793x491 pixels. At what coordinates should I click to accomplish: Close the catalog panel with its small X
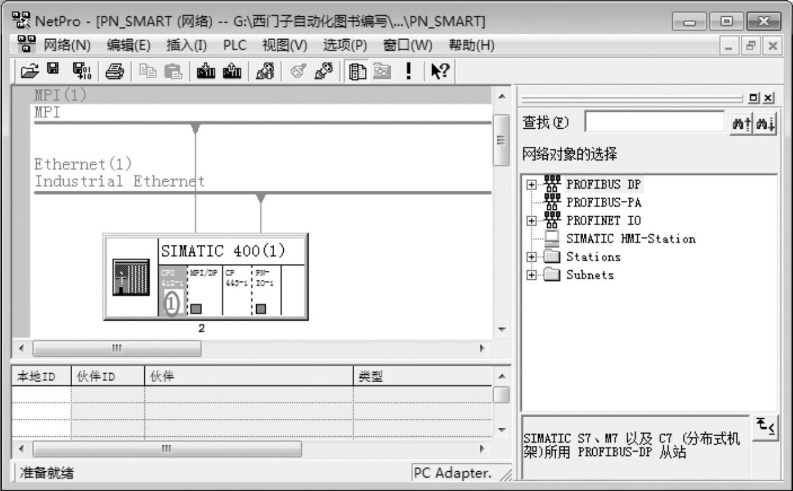767,97
